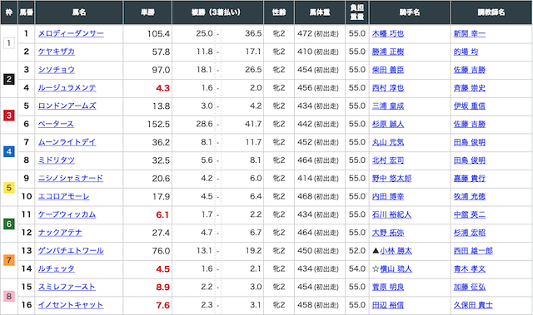This screenshot has height=315, width=533.
Task: Open jockey 勝浦 正樹
Action: point(388,52)
